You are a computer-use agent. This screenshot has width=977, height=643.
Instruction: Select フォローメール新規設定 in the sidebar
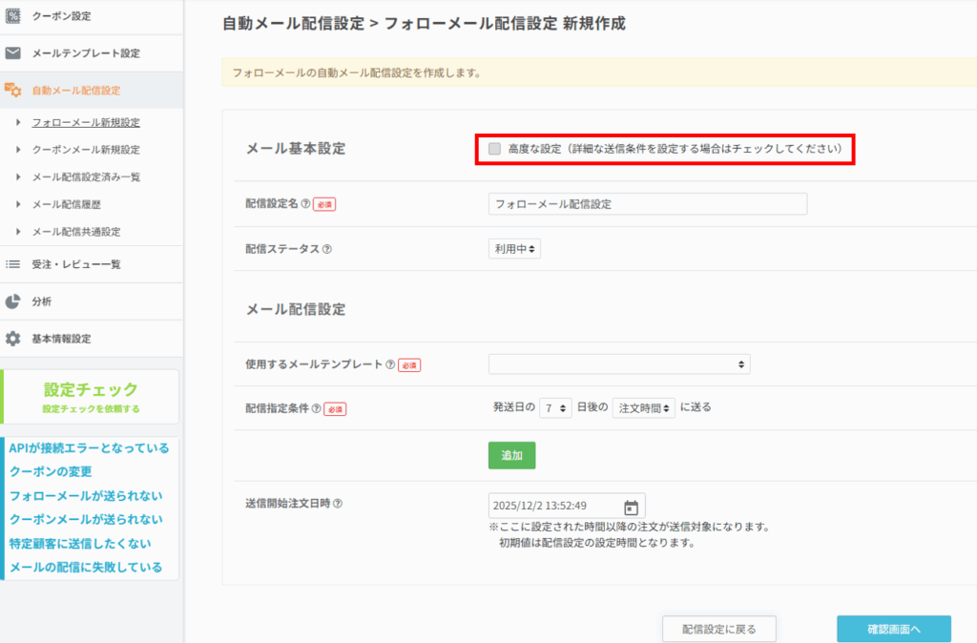point(86,123)
